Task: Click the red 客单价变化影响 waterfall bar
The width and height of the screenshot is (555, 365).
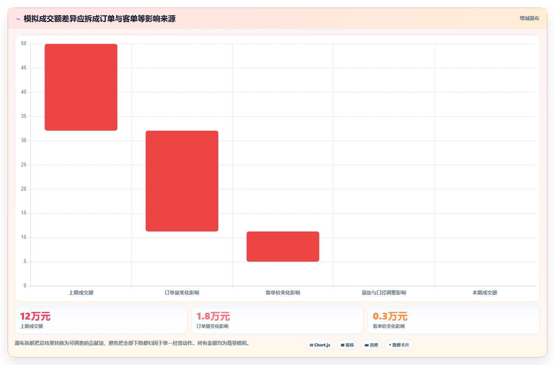Action: coord(283,246)
